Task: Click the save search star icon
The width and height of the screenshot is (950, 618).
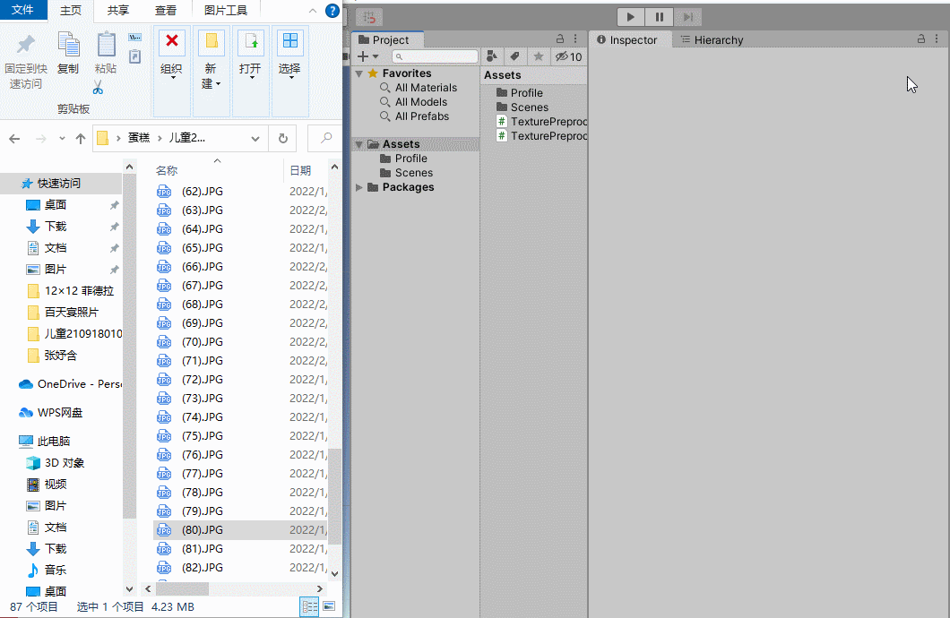Action: coord(537,56)
